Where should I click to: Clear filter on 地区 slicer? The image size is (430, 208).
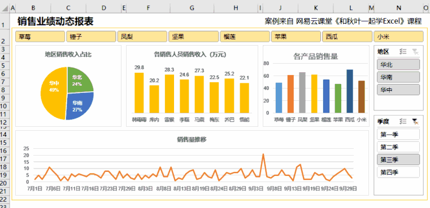pyautogui.click(x=415, y=51)
